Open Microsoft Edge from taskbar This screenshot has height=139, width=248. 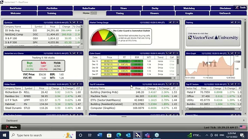(x=119, y=135)
